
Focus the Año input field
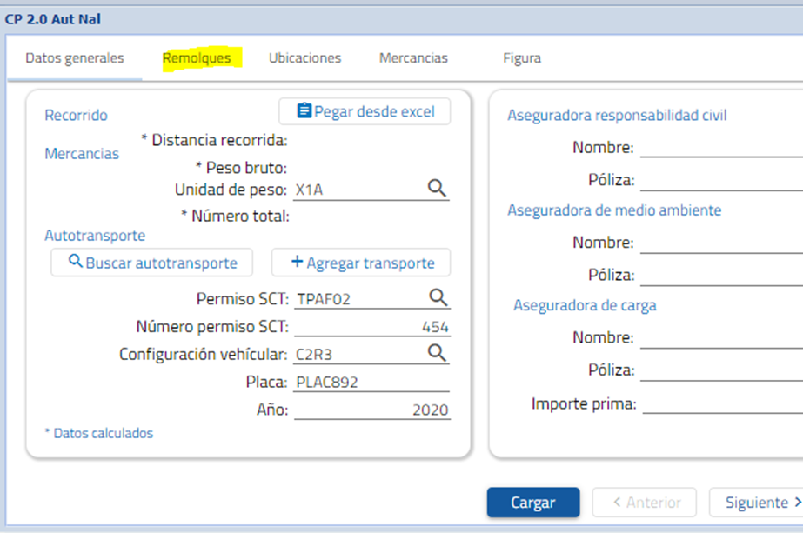[371, 410]
